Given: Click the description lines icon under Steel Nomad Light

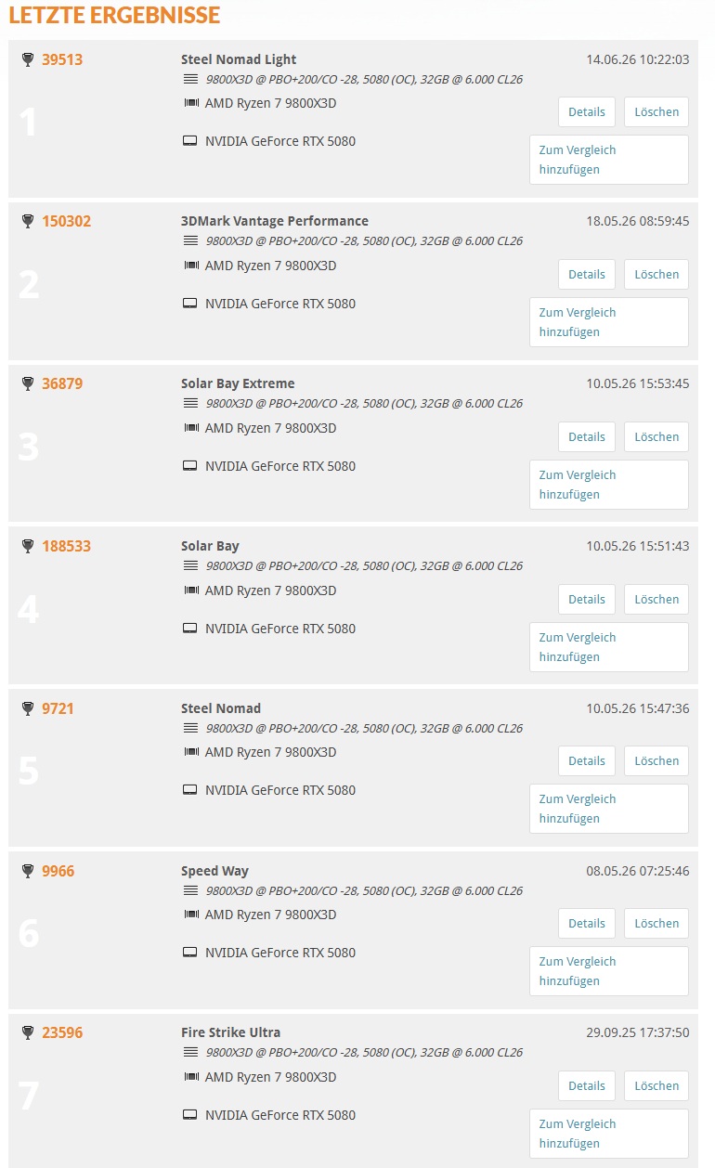Looking at the screenshot, I should (191, 80).
